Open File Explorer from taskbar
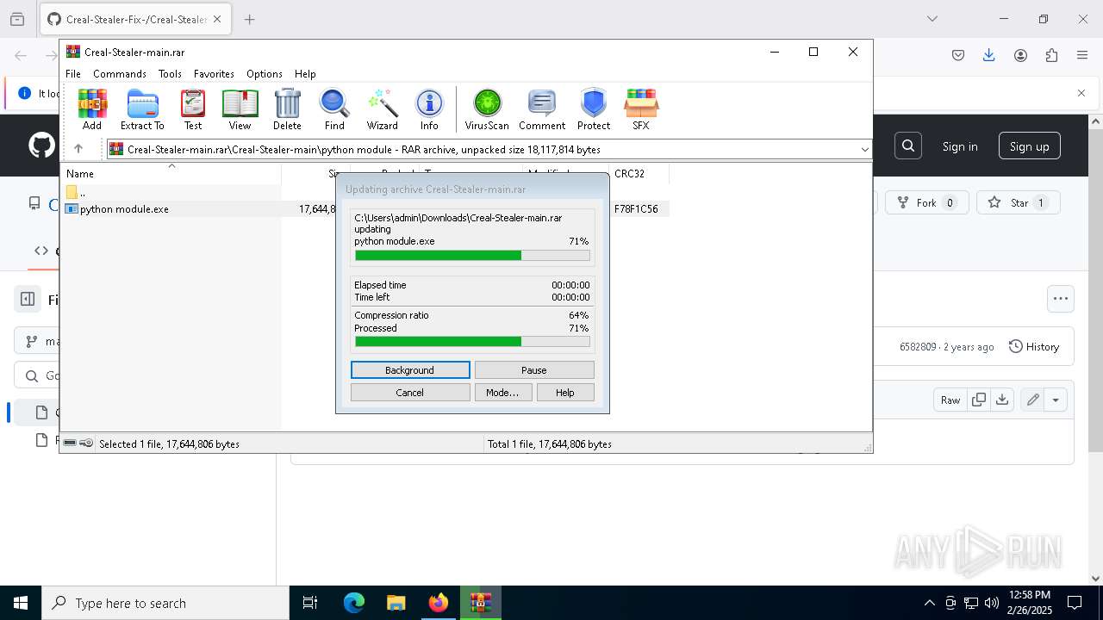Screen dimensions: 1103x620 pos(396,603)
